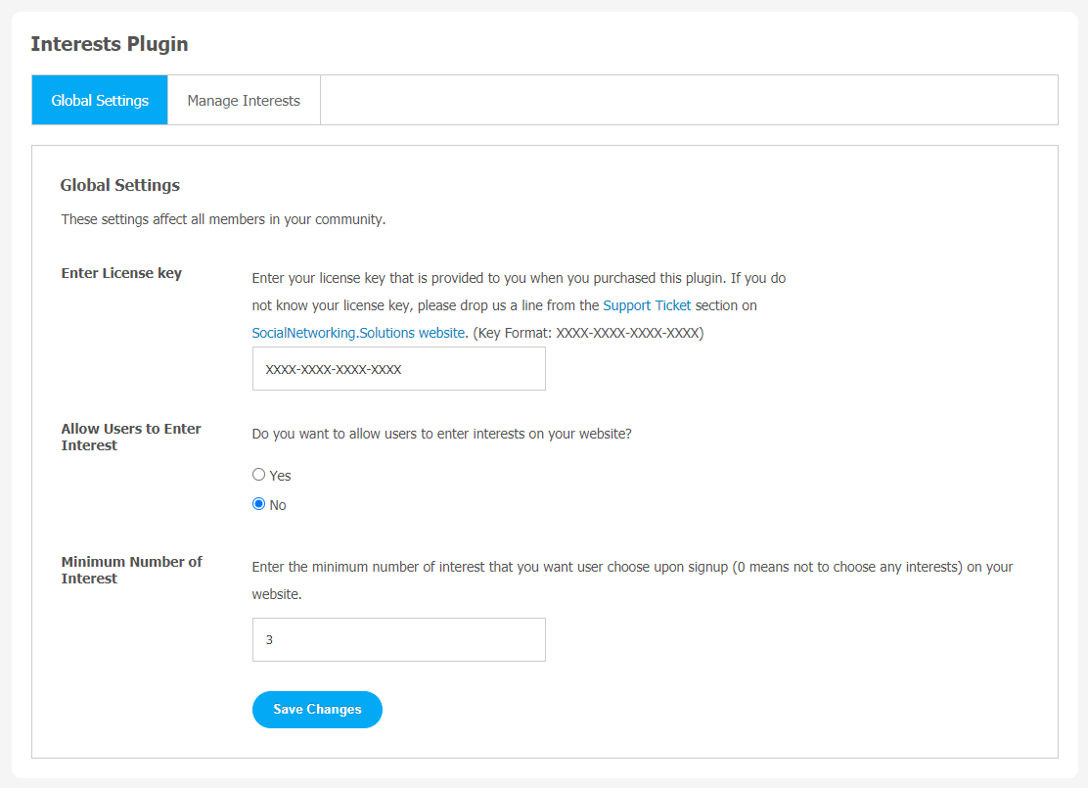1088x788 pixels.
Task: Click the Yes option label text
Action: pyautogui.click(x=281, y=476)
